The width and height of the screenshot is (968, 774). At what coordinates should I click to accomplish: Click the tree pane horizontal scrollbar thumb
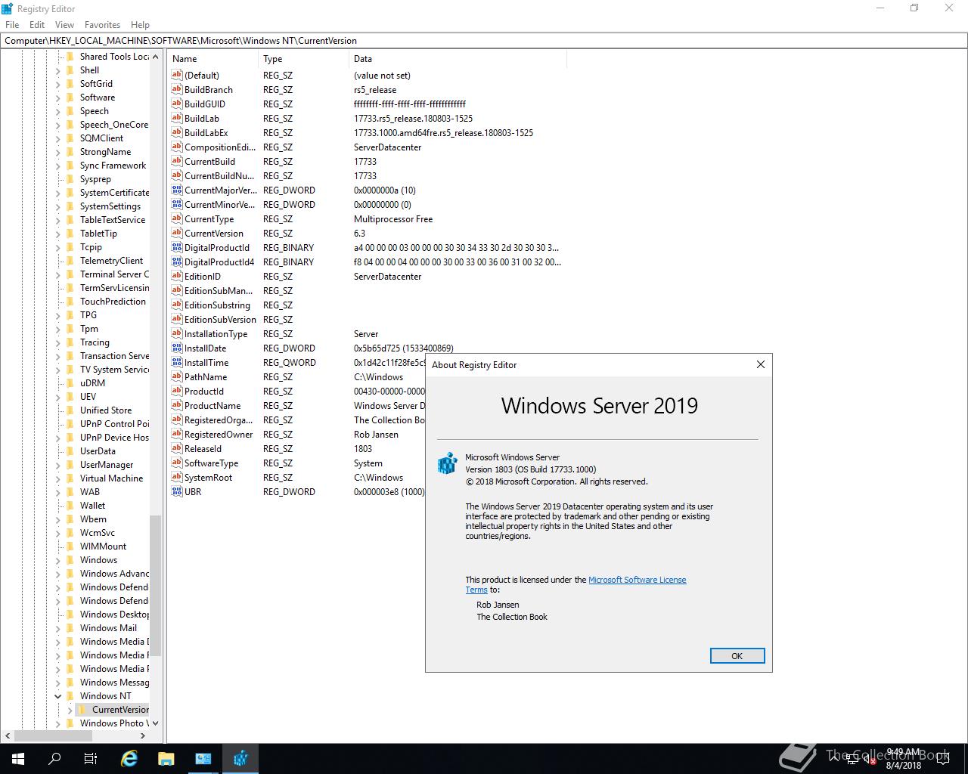coord(52,735)
